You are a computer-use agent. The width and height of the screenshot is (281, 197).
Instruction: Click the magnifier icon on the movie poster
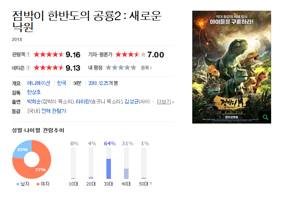(265, 117)
